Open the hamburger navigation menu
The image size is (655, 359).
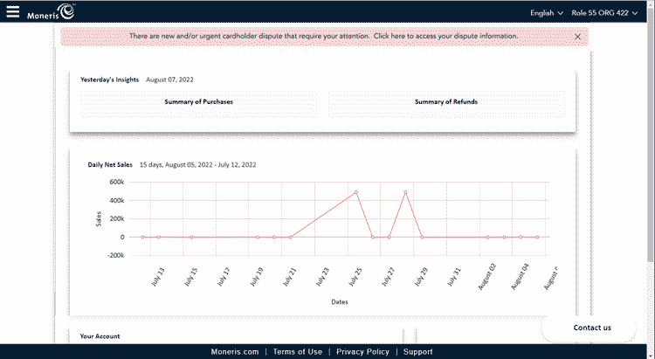point(12,11)
